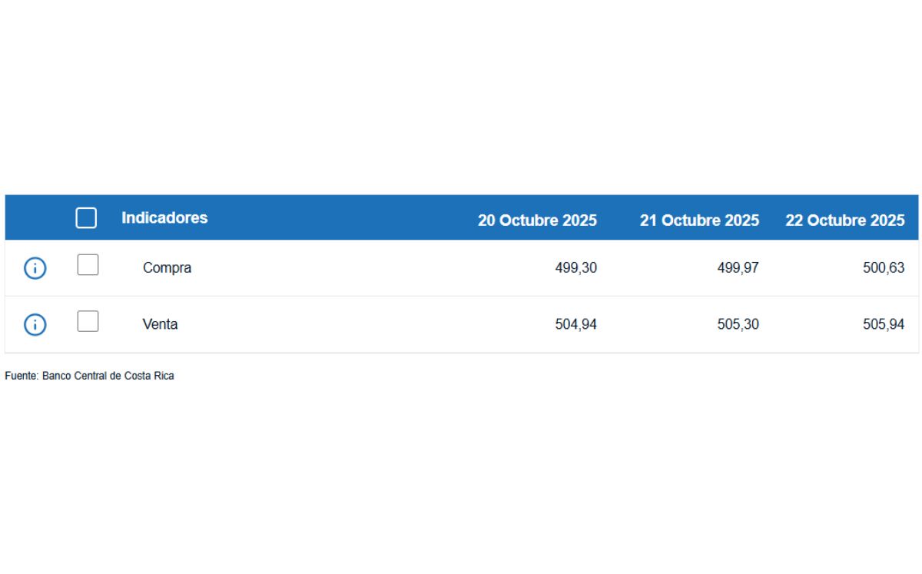Select the Venta indicator label
This screenshot has height=574, width=922.
[160, 324]
